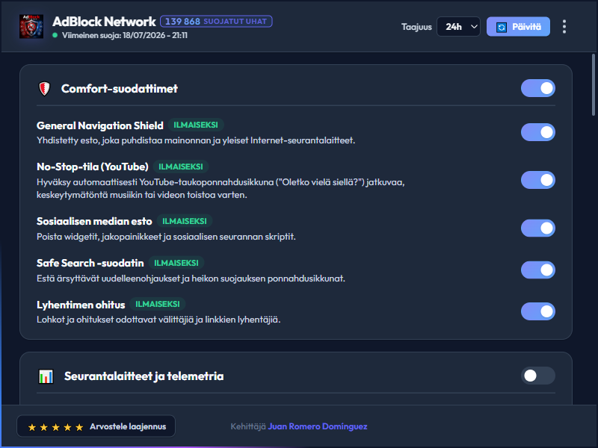Click the Safe Search -suodatin title

tap(90, 264)
